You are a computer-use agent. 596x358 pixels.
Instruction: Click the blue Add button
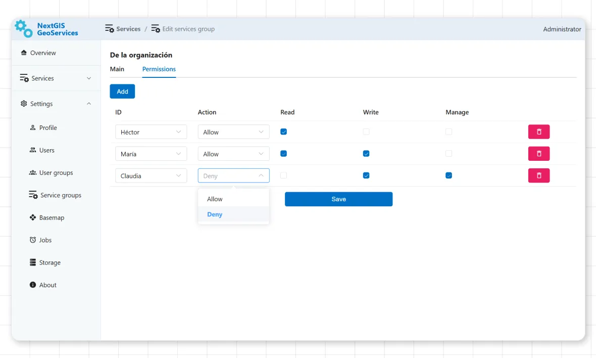[x=122, y=92]
